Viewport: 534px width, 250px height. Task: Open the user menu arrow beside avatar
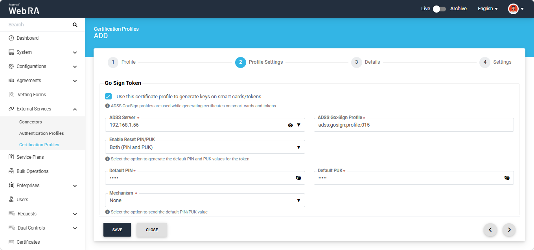[522, 9]
